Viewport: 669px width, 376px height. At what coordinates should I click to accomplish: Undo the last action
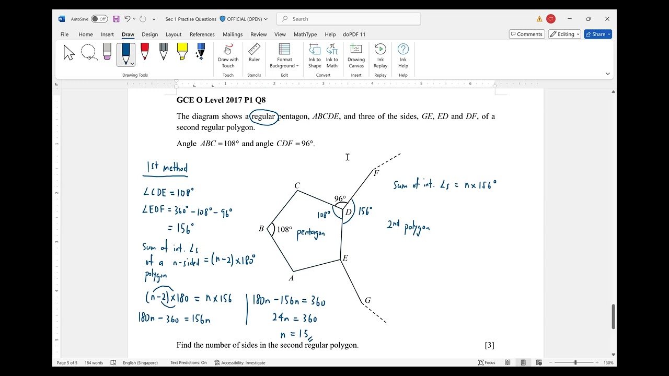click(x=127, y=19)
